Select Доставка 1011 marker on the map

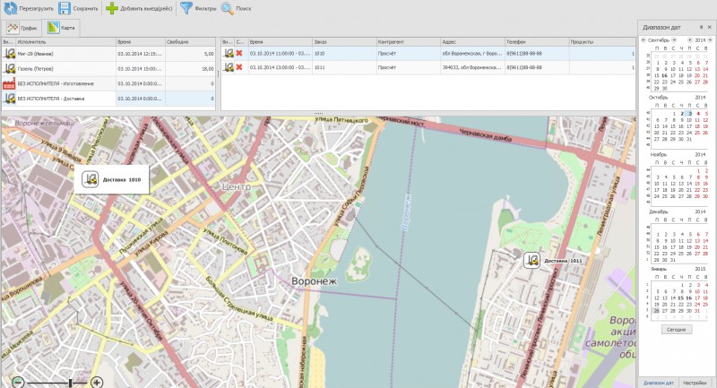[x=532, y=260]
